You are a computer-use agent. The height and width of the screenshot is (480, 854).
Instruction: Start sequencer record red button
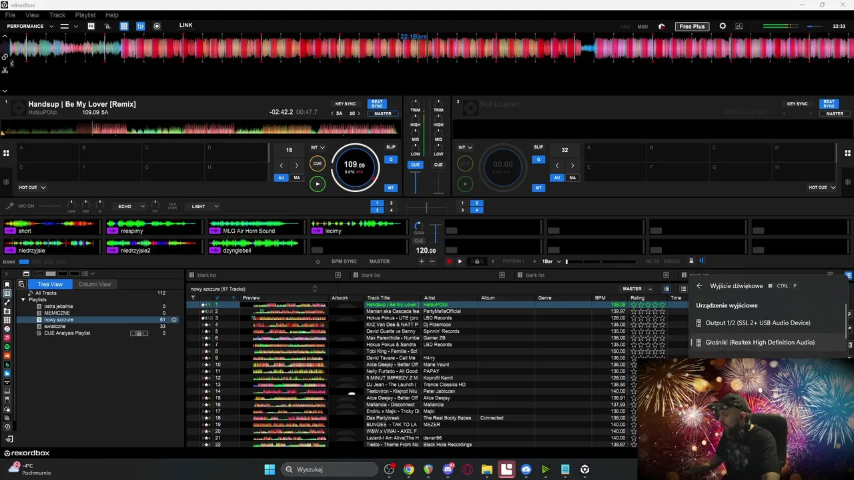click(449, 261)
